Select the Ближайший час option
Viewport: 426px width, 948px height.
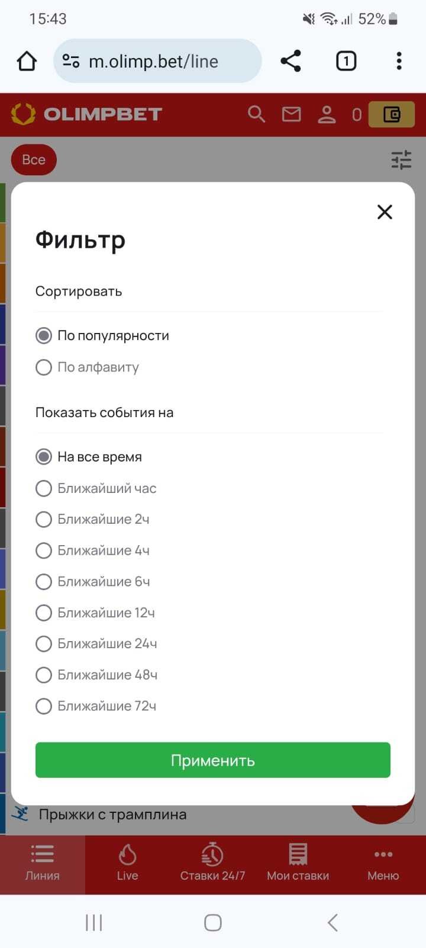pos(44,488)
